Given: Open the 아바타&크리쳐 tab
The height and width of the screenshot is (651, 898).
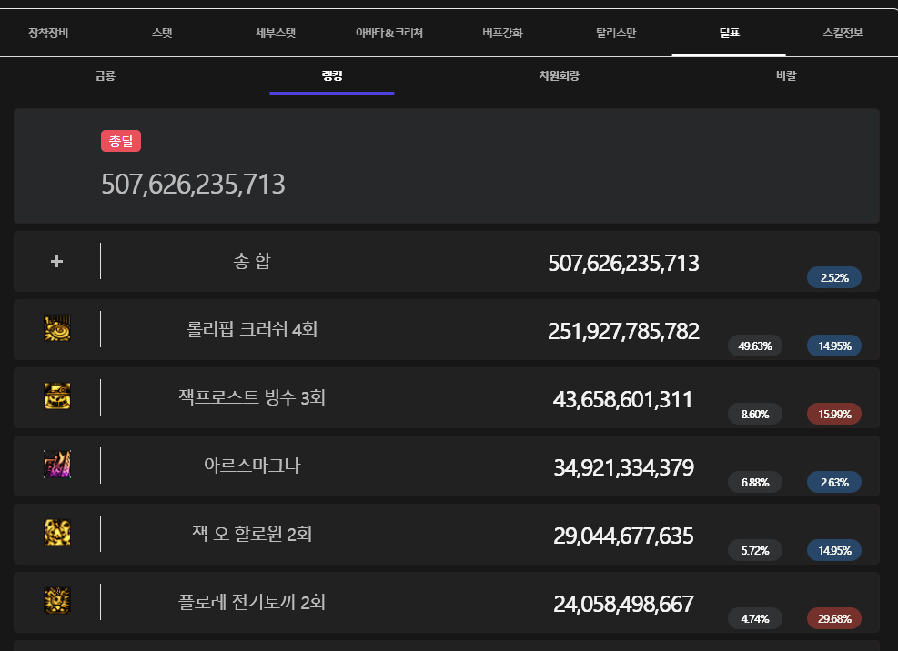Looking at the screenshot, I should (389, 33).
